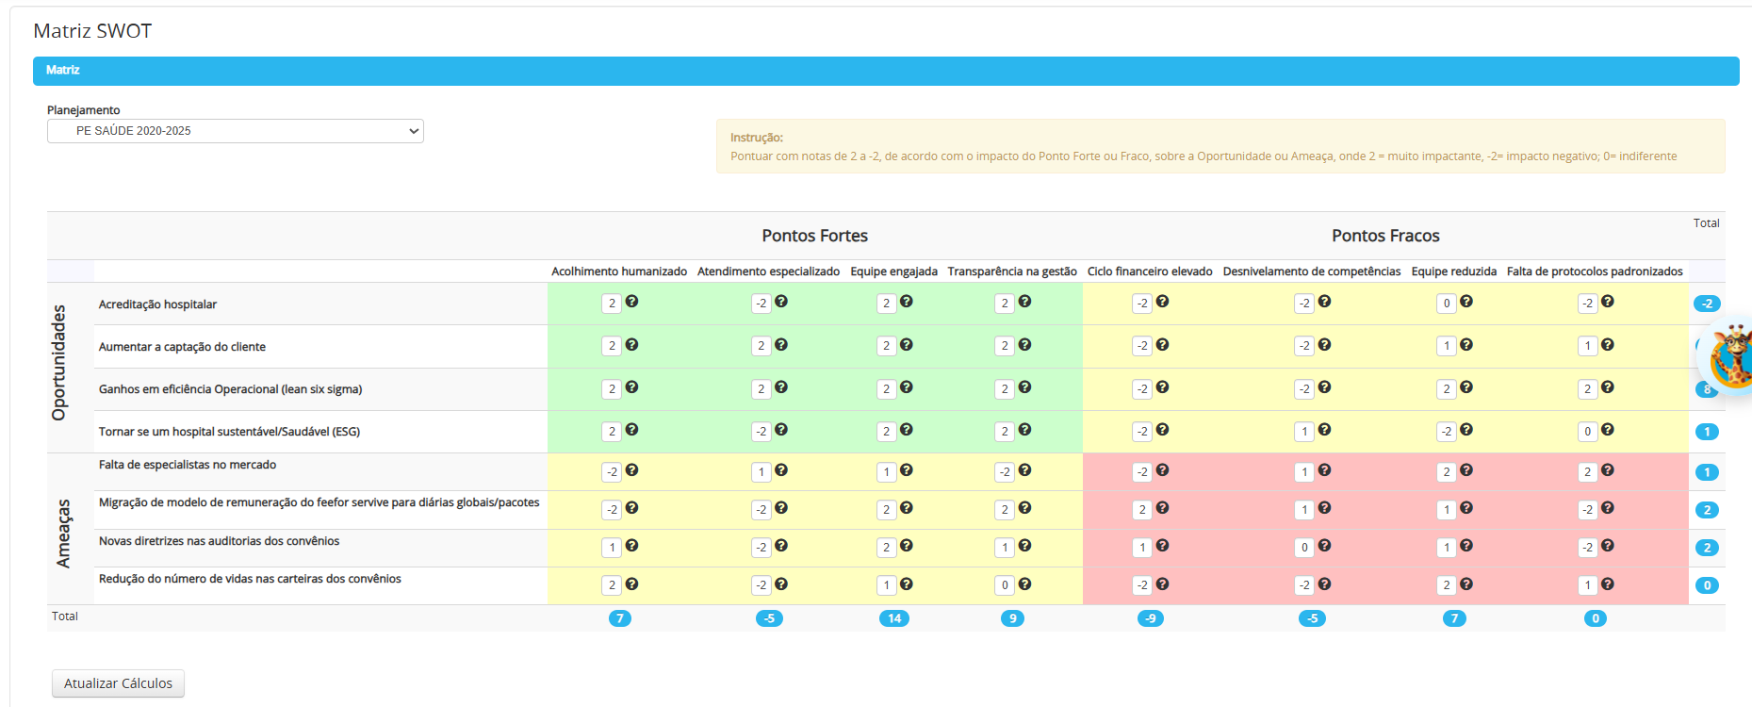Edit score for Ganhos em eficiência / Desnivelamento de competências
The height and width of the screenshot is (707, 1752).
tap(1304, 389)
